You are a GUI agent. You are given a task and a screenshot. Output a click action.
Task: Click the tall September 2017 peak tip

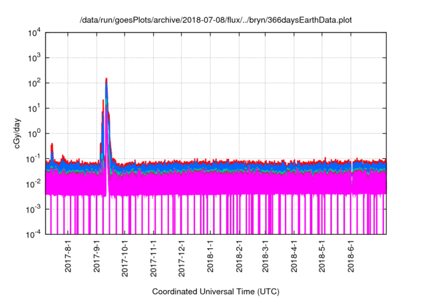[x=106, y=79]
